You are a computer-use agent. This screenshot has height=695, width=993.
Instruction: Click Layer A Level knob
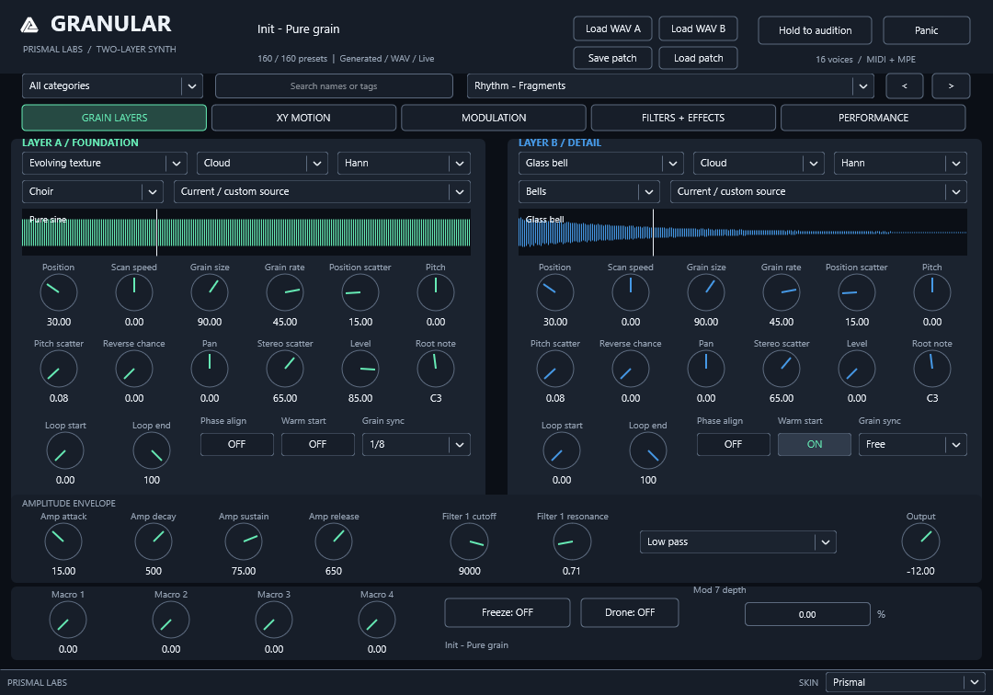pyautogui.click(x=360, y=369)
